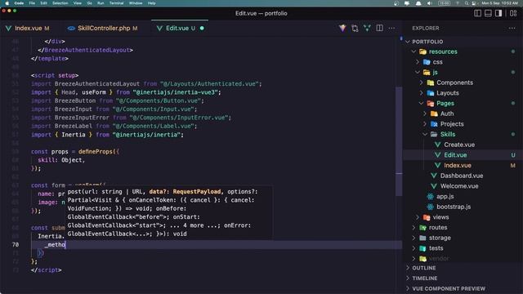This screenshot has width=523, height=294.
Task: Expand the Projects folder
Action: [425, 124]
